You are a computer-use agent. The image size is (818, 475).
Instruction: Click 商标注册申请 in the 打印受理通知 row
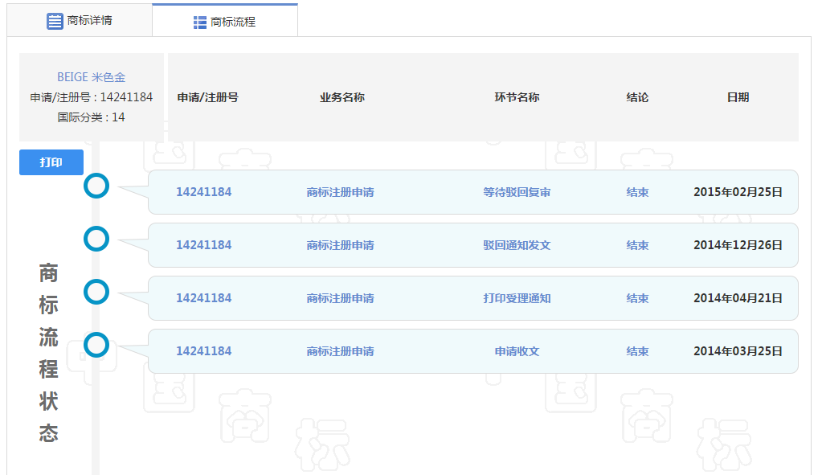(x=340, y=298)
